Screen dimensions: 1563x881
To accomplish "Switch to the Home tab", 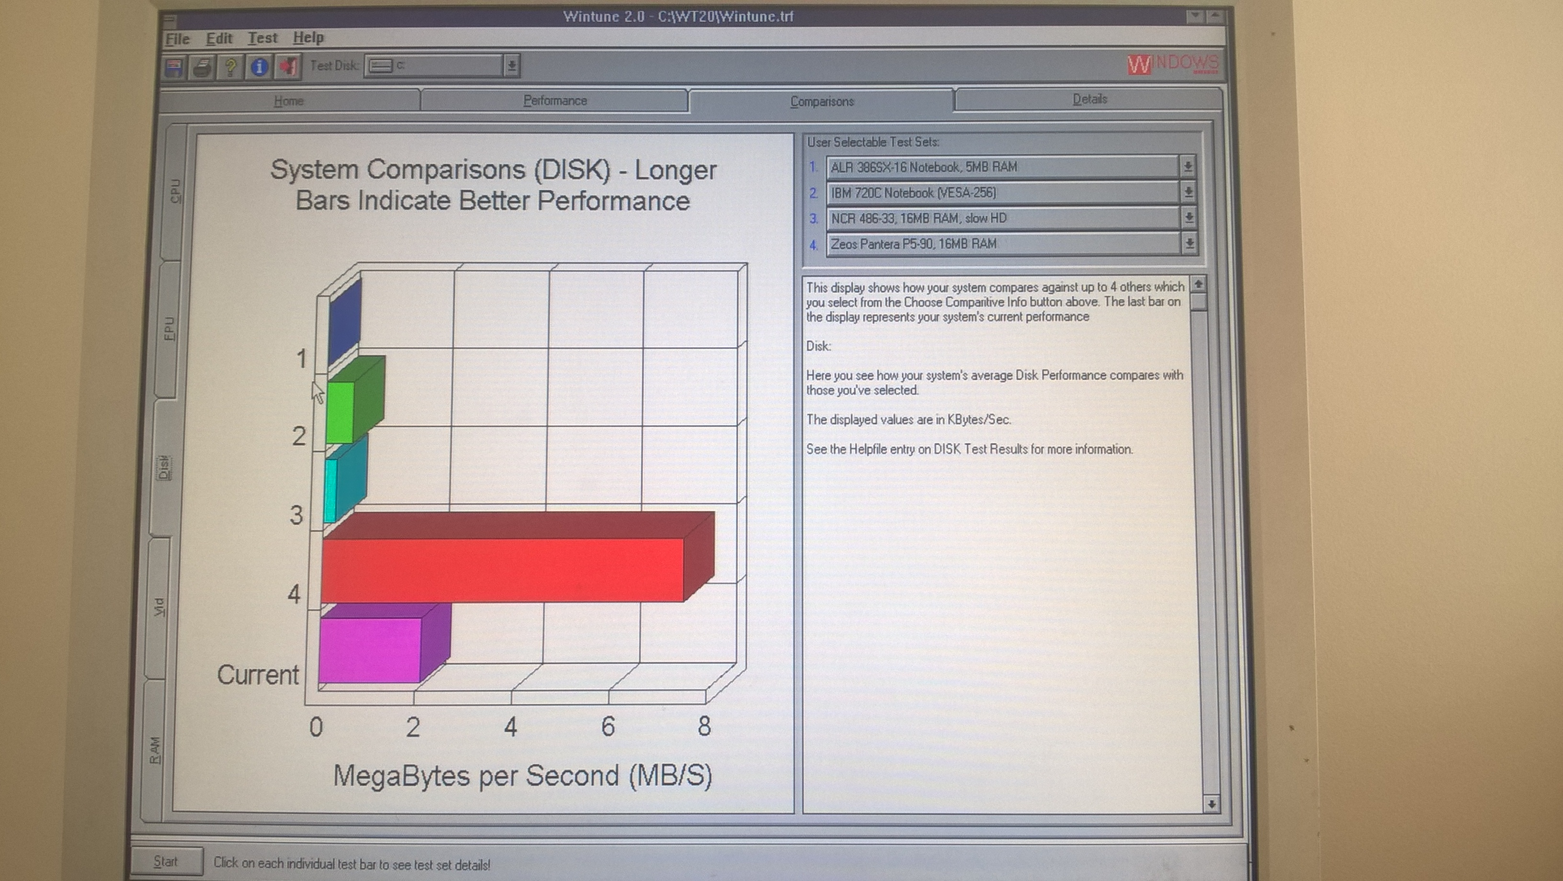I will (x=289, y=101).
